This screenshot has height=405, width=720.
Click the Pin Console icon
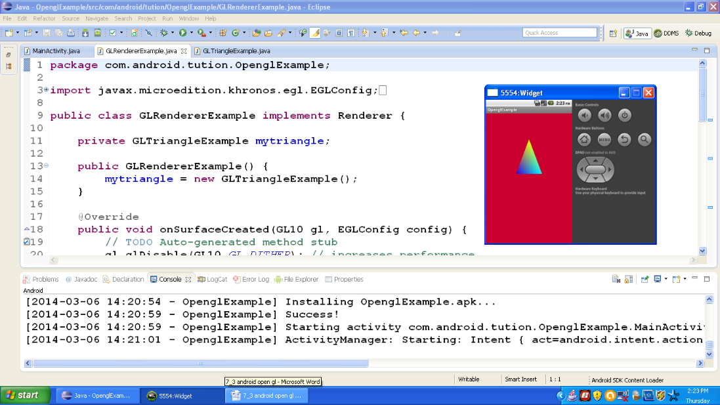tap(645, 279)
